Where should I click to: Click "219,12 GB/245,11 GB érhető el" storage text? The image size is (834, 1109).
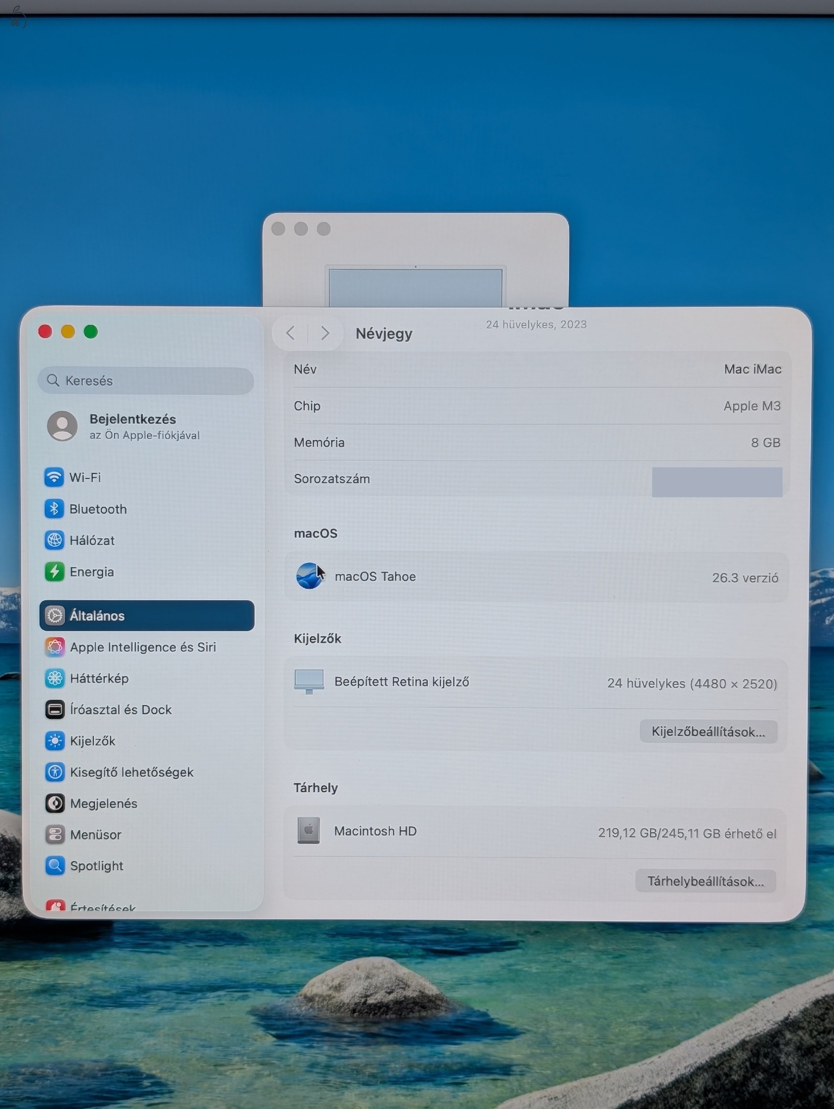pyautogui.click(x=687, y=833)
